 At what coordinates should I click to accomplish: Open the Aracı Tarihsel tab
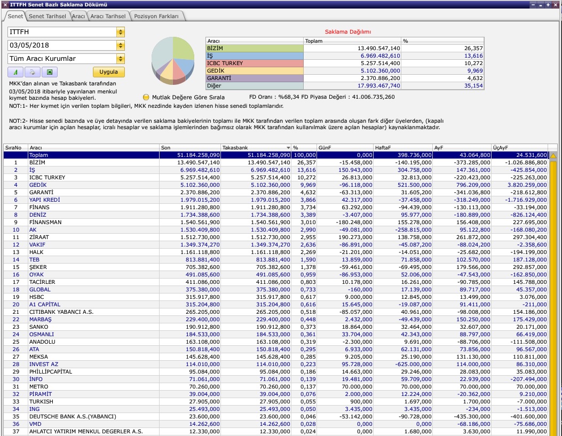click(108, 16)
